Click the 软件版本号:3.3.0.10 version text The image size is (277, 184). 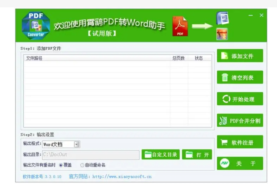[42, 177]
